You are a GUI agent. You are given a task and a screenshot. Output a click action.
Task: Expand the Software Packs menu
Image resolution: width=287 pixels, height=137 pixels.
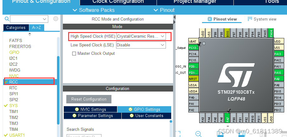tap(93, 10)
